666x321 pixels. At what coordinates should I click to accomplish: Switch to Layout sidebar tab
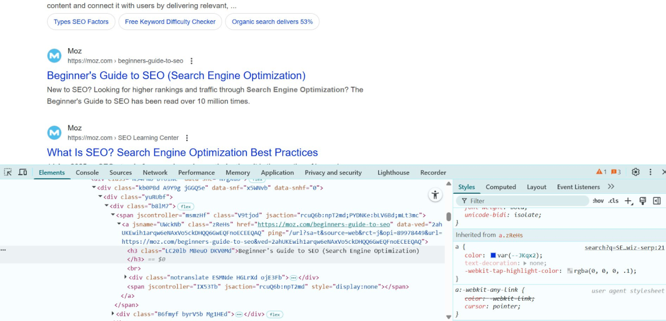pos(536,187)
